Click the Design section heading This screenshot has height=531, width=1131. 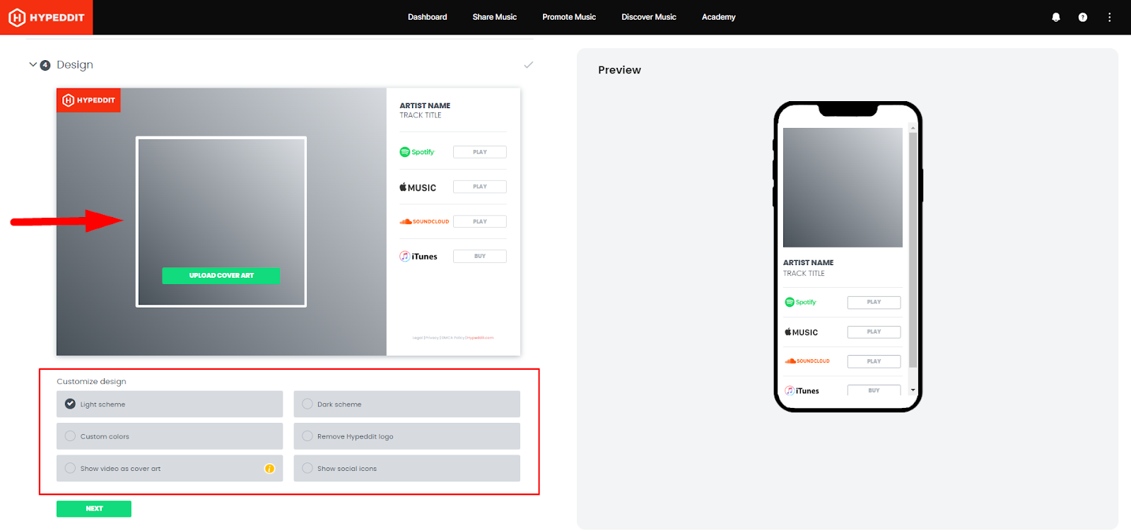click(x=75, y=65)
